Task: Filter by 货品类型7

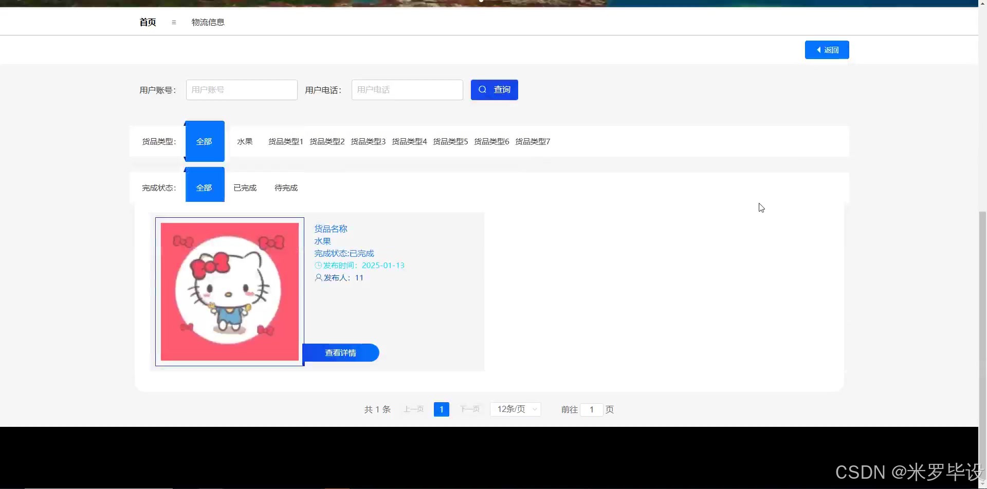Action: point(533,141)
